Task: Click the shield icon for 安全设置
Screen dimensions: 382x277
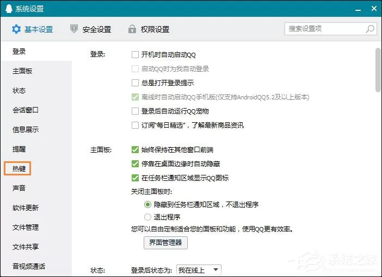Action: click(x=74, y=29)
